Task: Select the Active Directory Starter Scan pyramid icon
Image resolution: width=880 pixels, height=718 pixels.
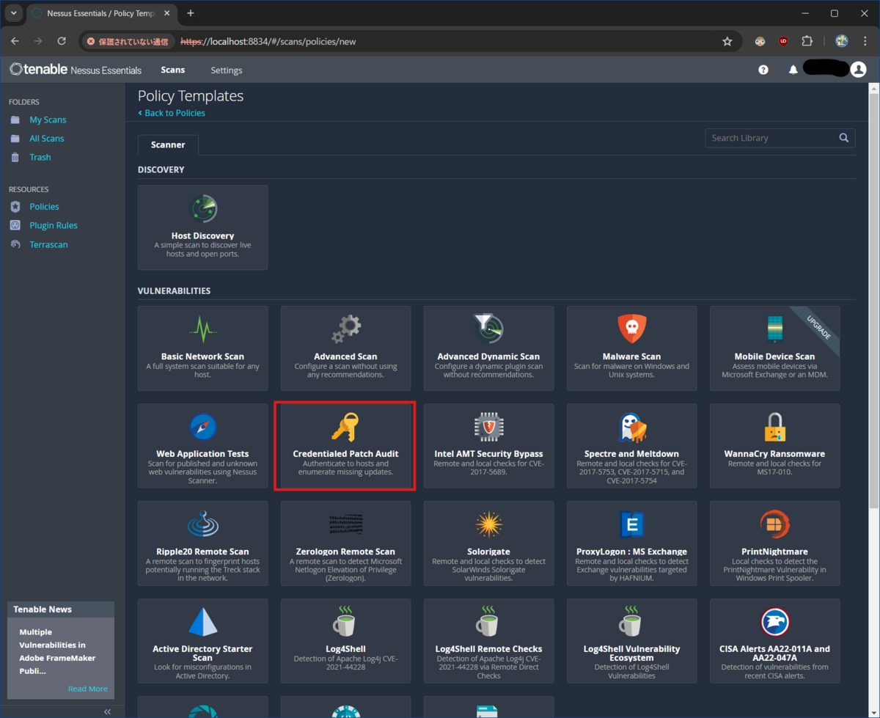Action: pos(202,622)
